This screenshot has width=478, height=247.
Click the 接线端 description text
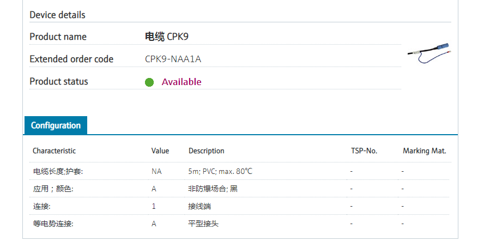pyautogui.click(x=199, y=206)
